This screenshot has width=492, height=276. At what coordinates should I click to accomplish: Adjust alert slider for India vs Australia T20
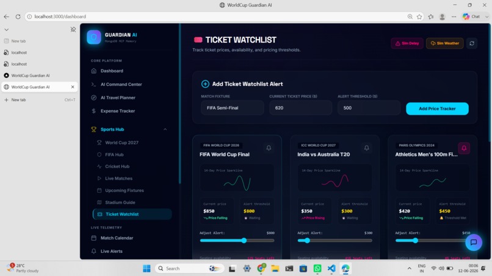tap(307, 241)
